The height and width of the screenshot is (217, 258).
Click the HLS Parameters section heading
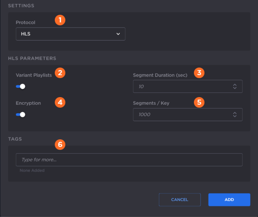32,58
